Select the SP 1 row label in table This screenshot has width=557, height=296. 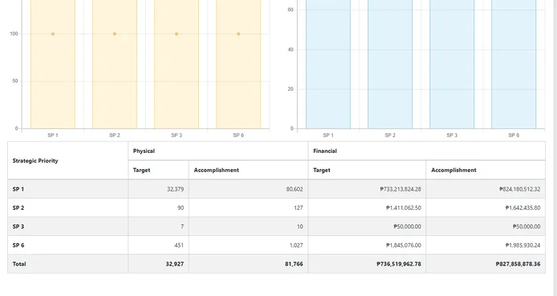[68, 189]
